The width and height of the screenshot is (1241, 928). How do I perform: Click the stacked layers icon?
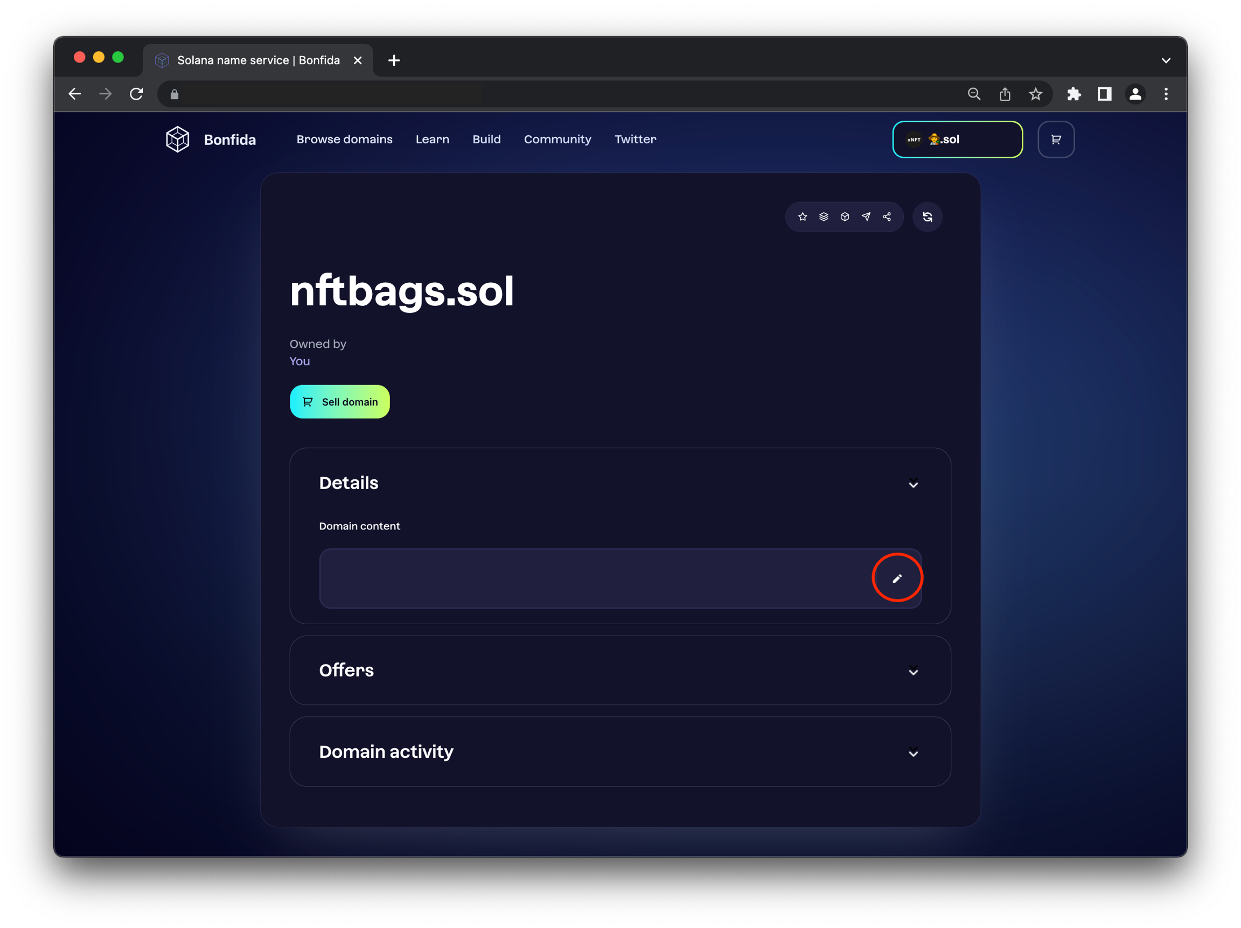pos(824,217)
